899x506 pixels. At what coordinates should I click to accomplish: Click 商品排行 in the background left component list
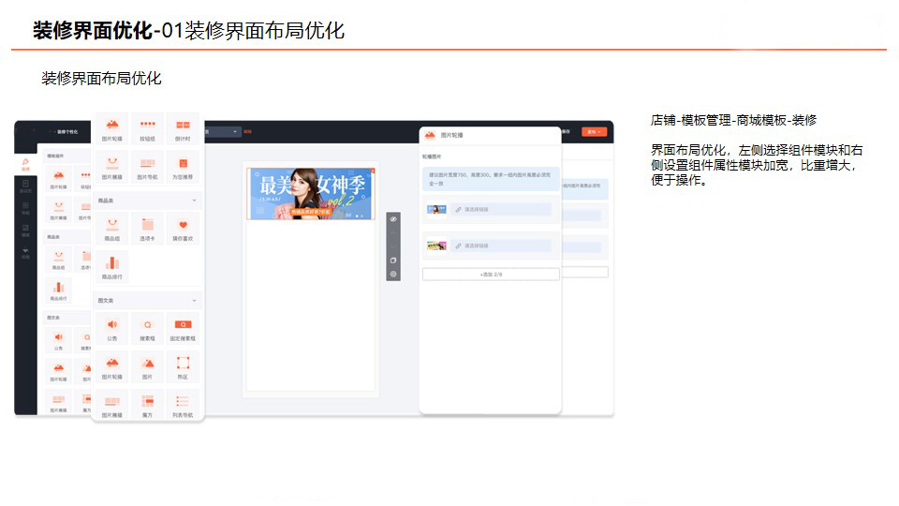58,290
